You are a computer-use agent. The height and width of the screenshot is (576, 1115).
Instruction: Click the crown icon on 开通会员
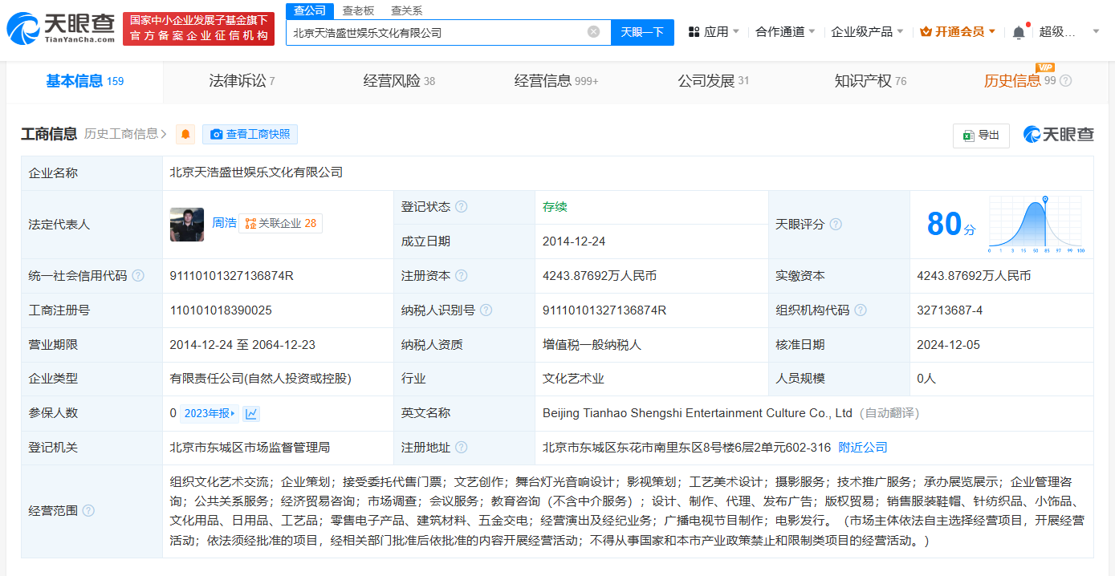926,30
